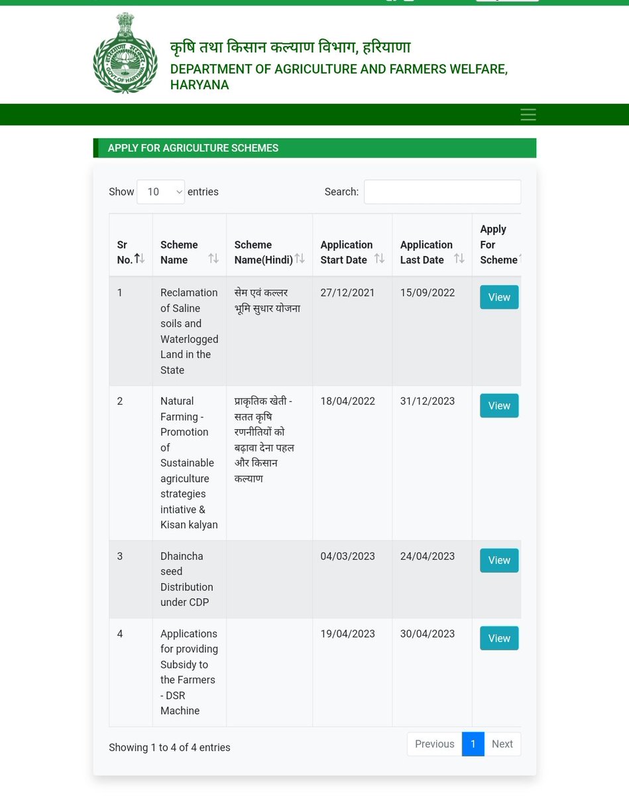Click the Hindi name of Natural Farming scheme
The height and width of the screenshot is (796, 629).
point(264,440)
